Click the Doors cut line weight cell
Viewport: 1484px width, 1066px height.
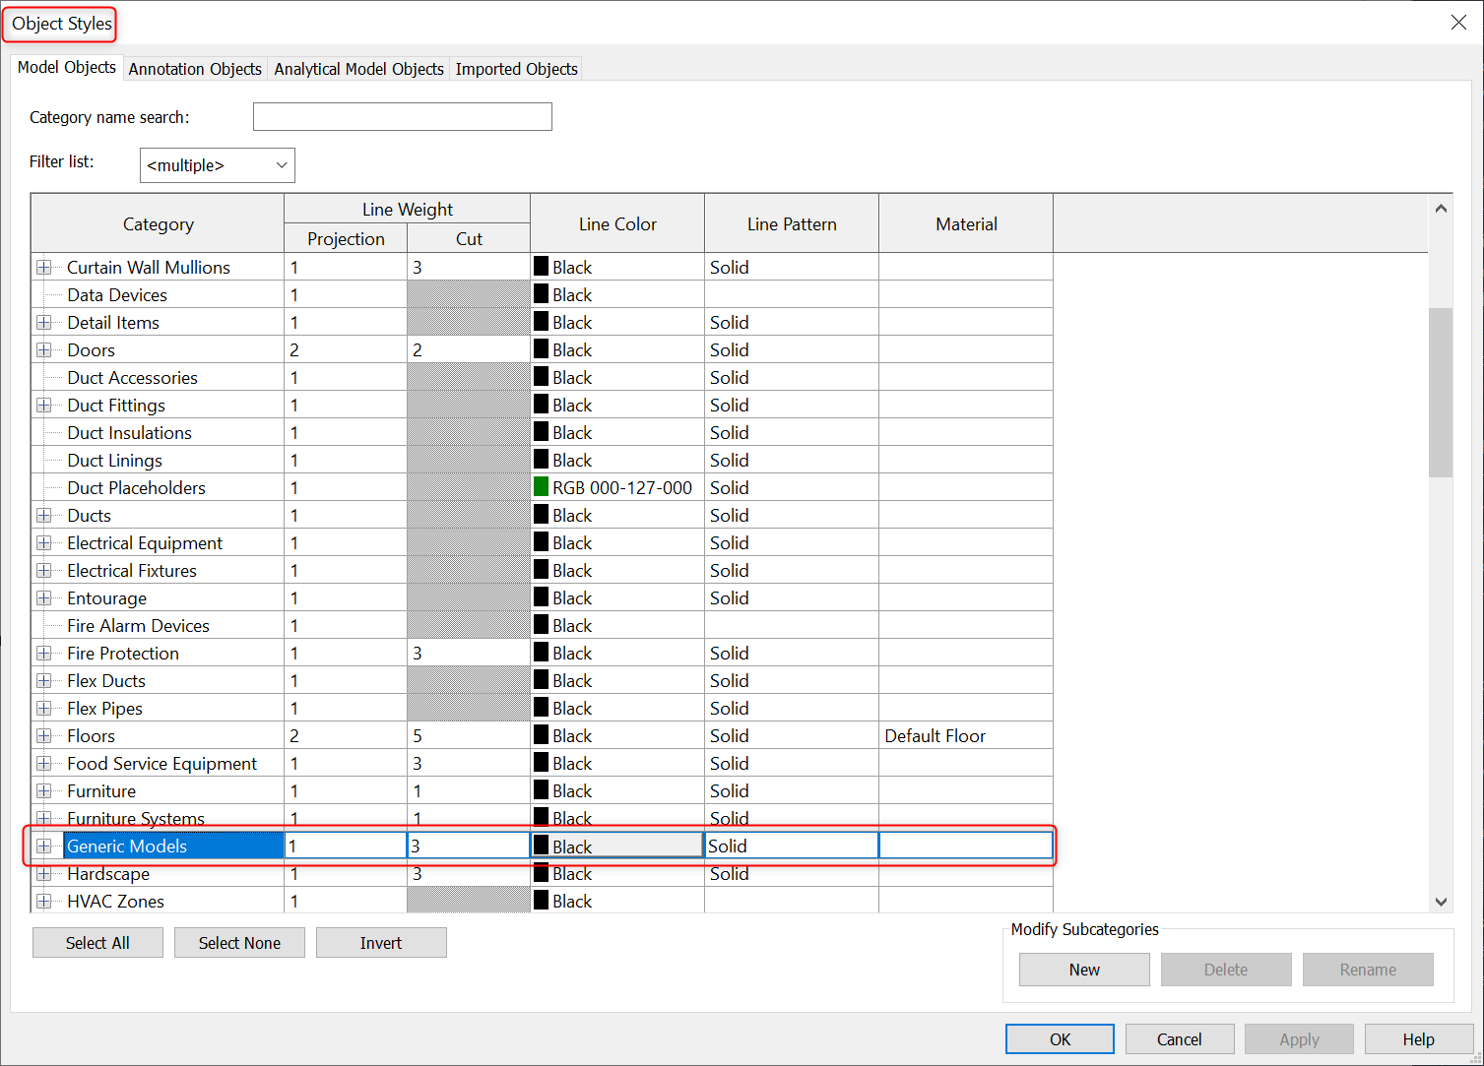coord(469,350)
